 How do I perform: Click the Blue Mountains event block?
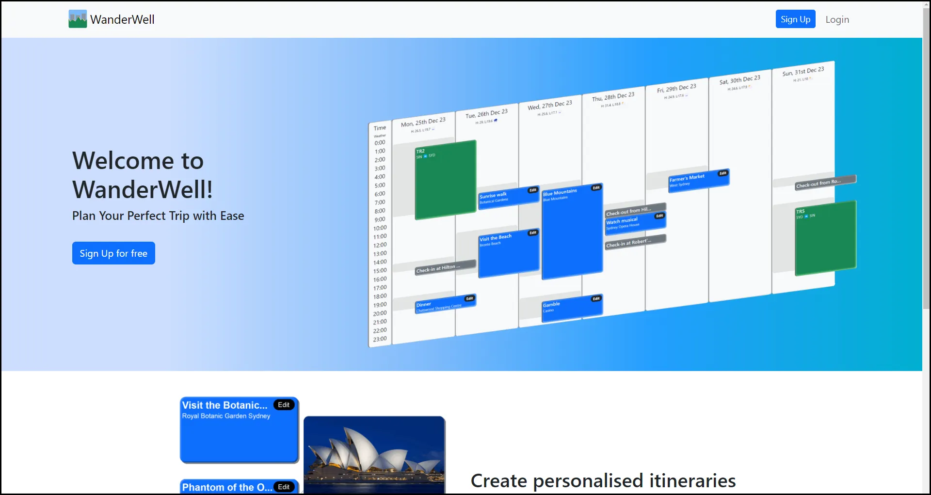coord(572,232)
